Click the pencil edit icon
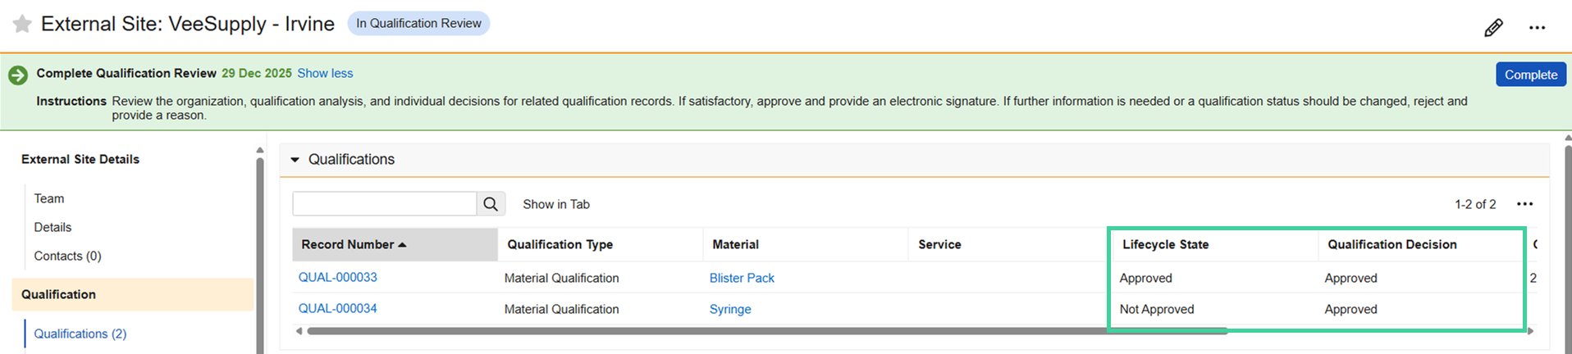Image resolution: width=1572 pixels, height=354 pixels. (x=1493, y=28)
